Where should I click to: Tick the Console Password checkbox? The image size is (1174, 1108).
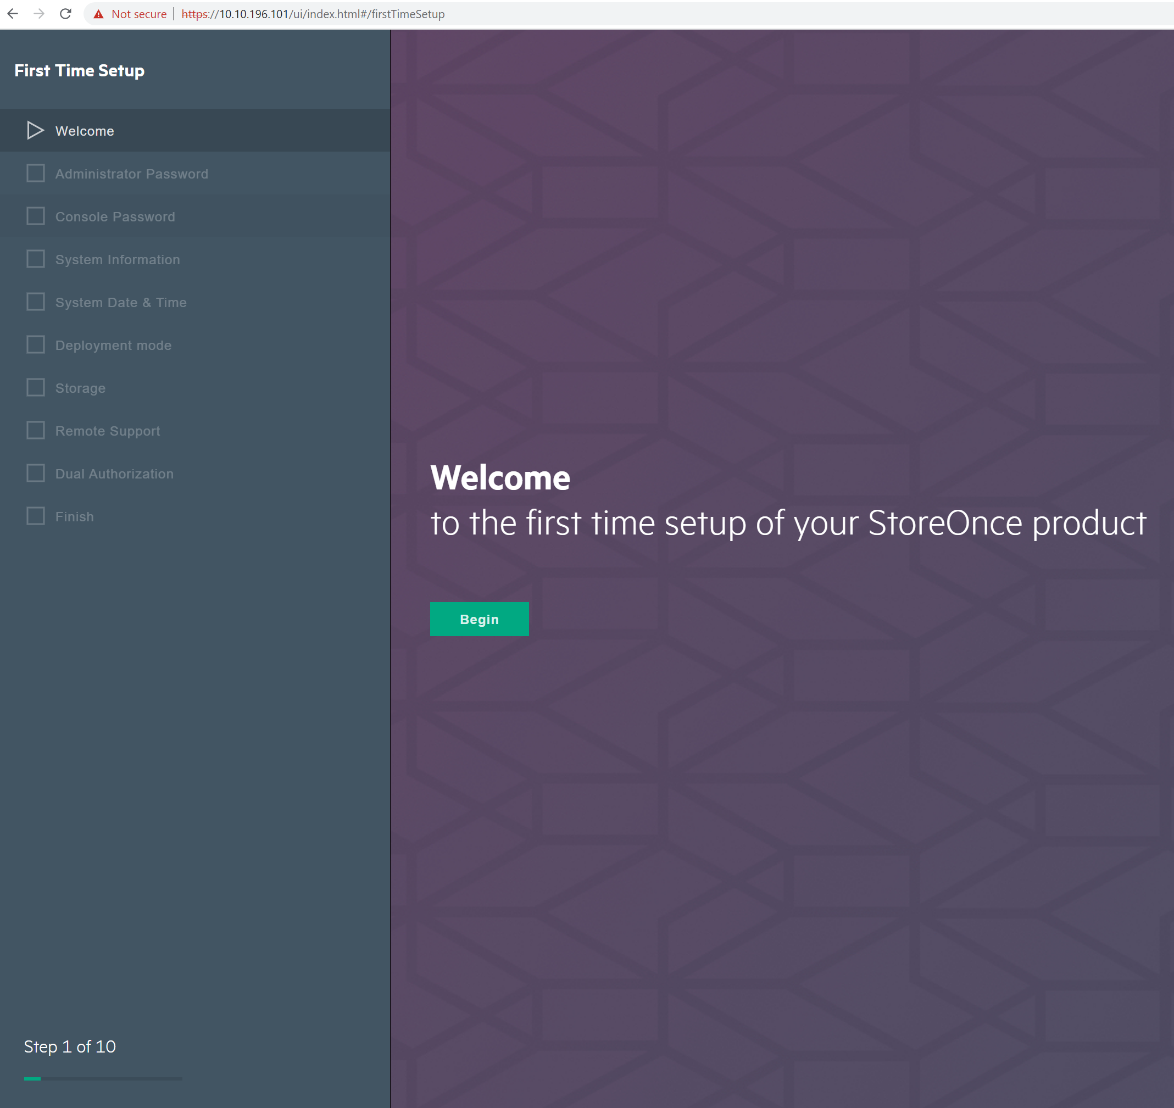(35, 216)
